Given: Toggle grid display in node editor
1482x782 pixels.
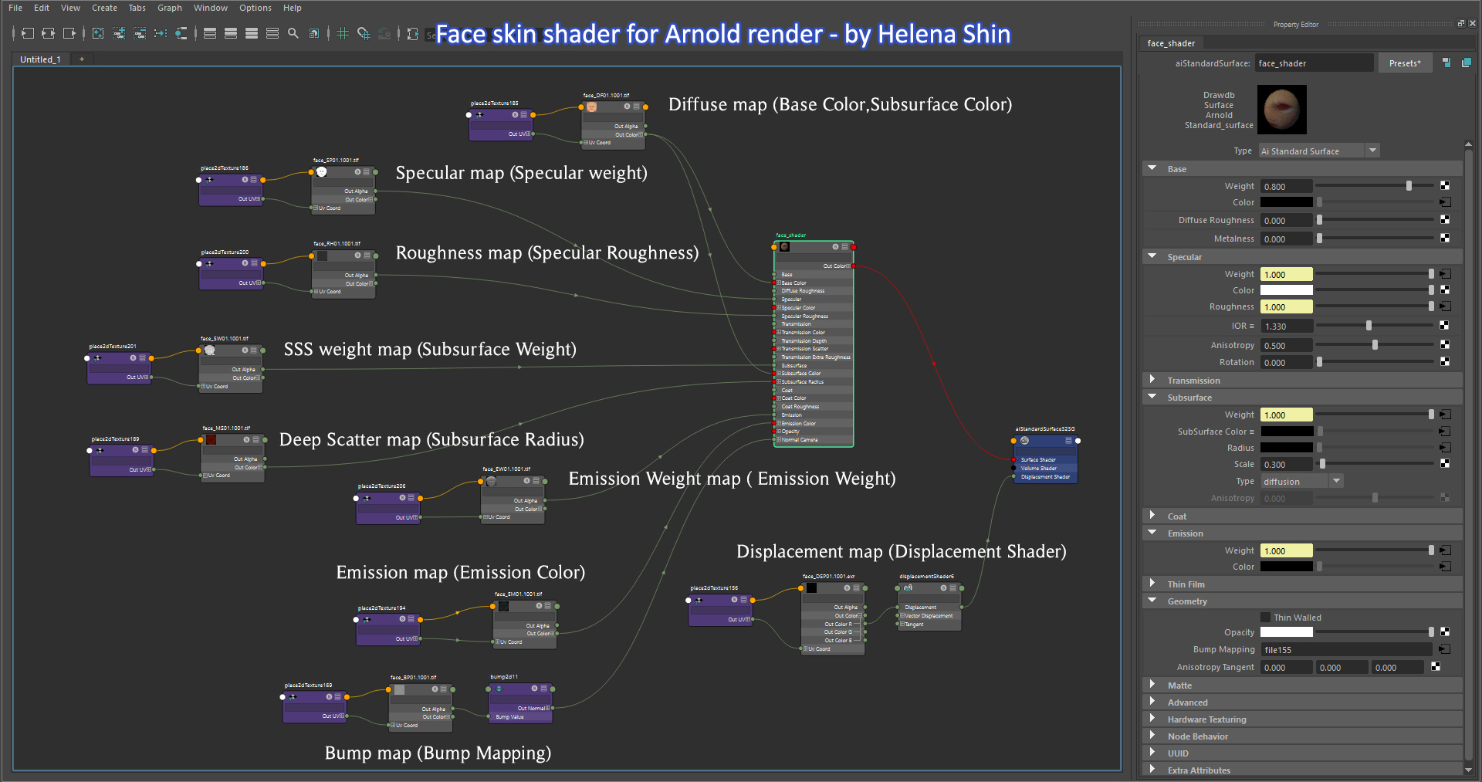Looking at the screenshot, I should 343,33.
